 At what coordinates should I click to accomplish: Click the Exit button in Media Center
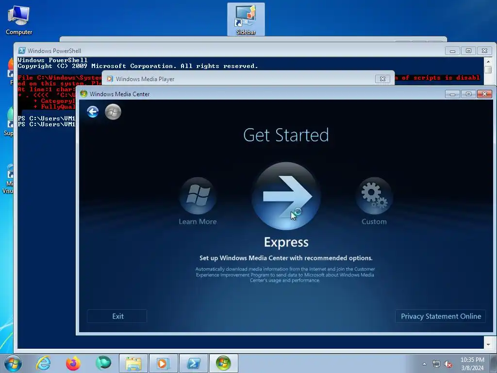pos(117,316)
